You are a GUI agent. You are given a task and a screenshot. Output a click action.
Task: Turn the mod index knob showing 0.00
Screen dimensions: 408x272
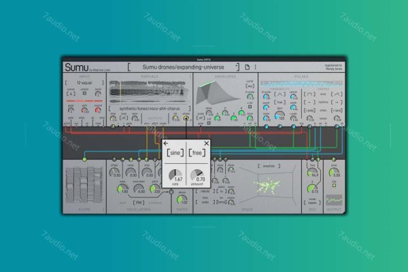139,189
